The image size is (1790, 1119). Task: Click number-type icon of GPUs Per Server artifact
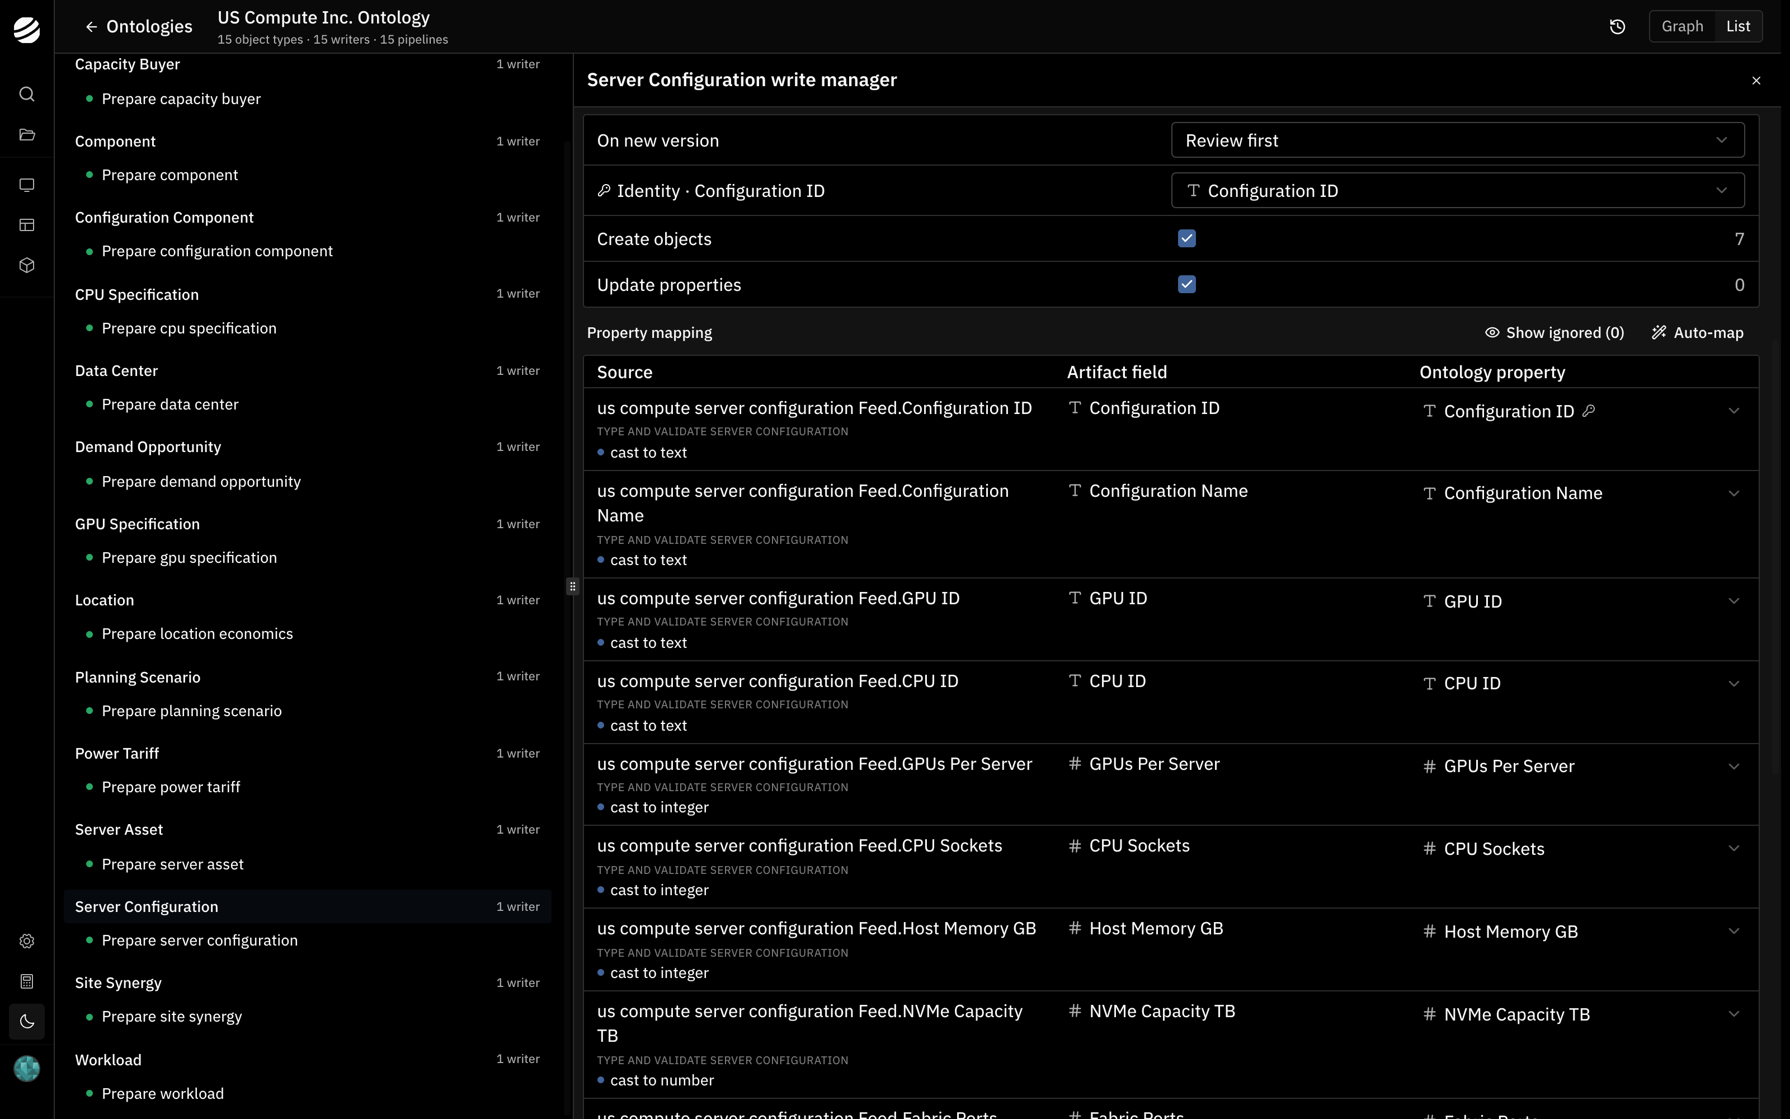pyautogui.click(x=1075, y=764)
